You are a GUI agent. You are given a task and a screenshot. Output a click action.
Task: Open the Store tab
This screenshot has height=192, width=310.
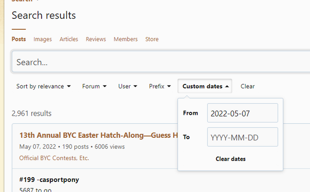coord(152,39)
